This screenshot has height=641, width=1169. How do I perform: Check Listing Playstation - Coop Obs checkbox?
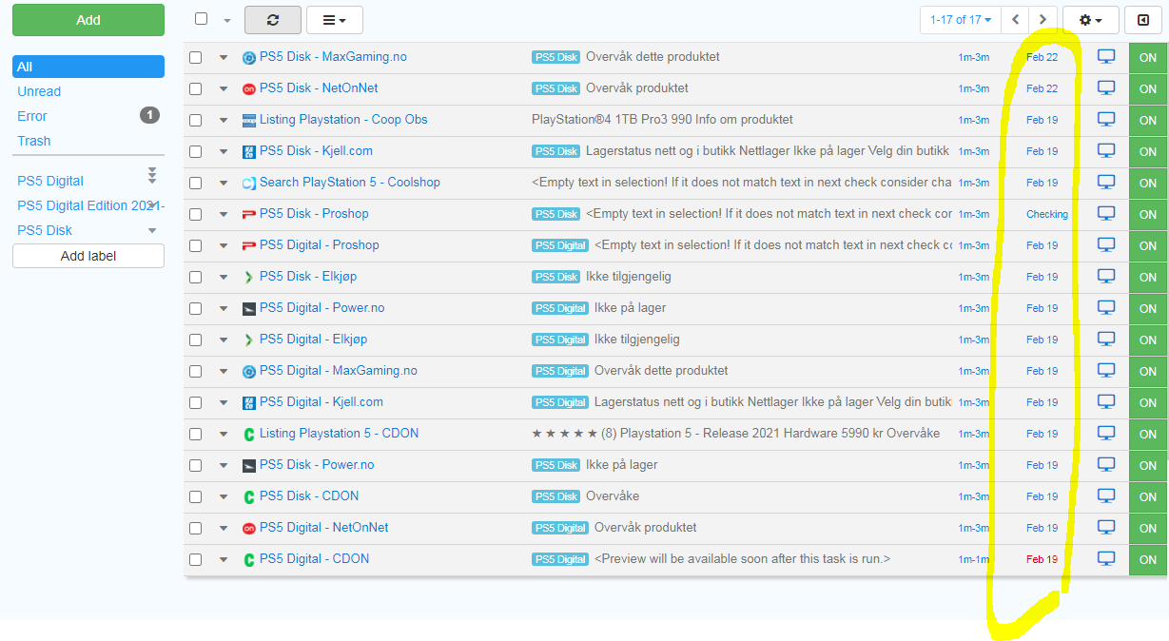click(196, 120)
